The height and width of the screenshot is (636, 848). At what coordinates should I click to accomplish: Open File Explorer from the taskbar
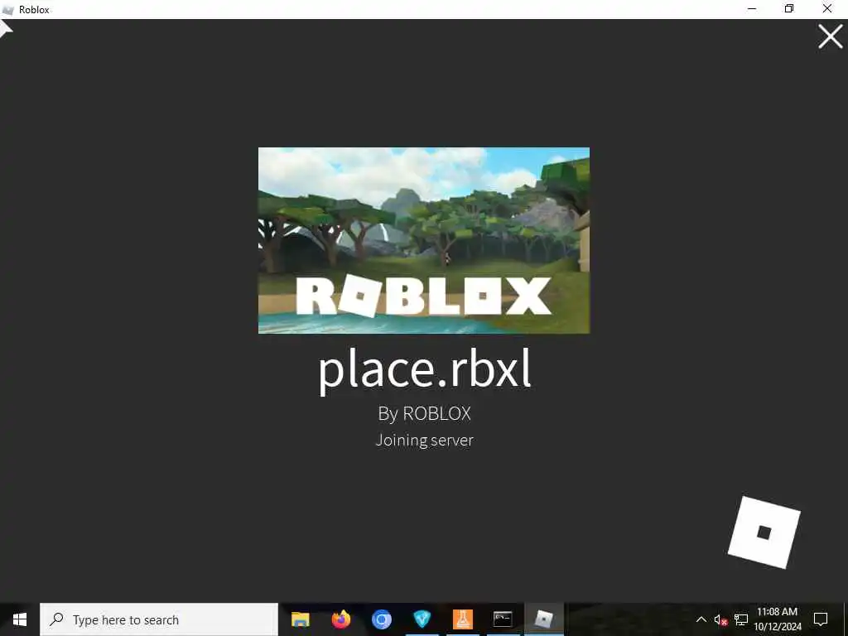300,619
